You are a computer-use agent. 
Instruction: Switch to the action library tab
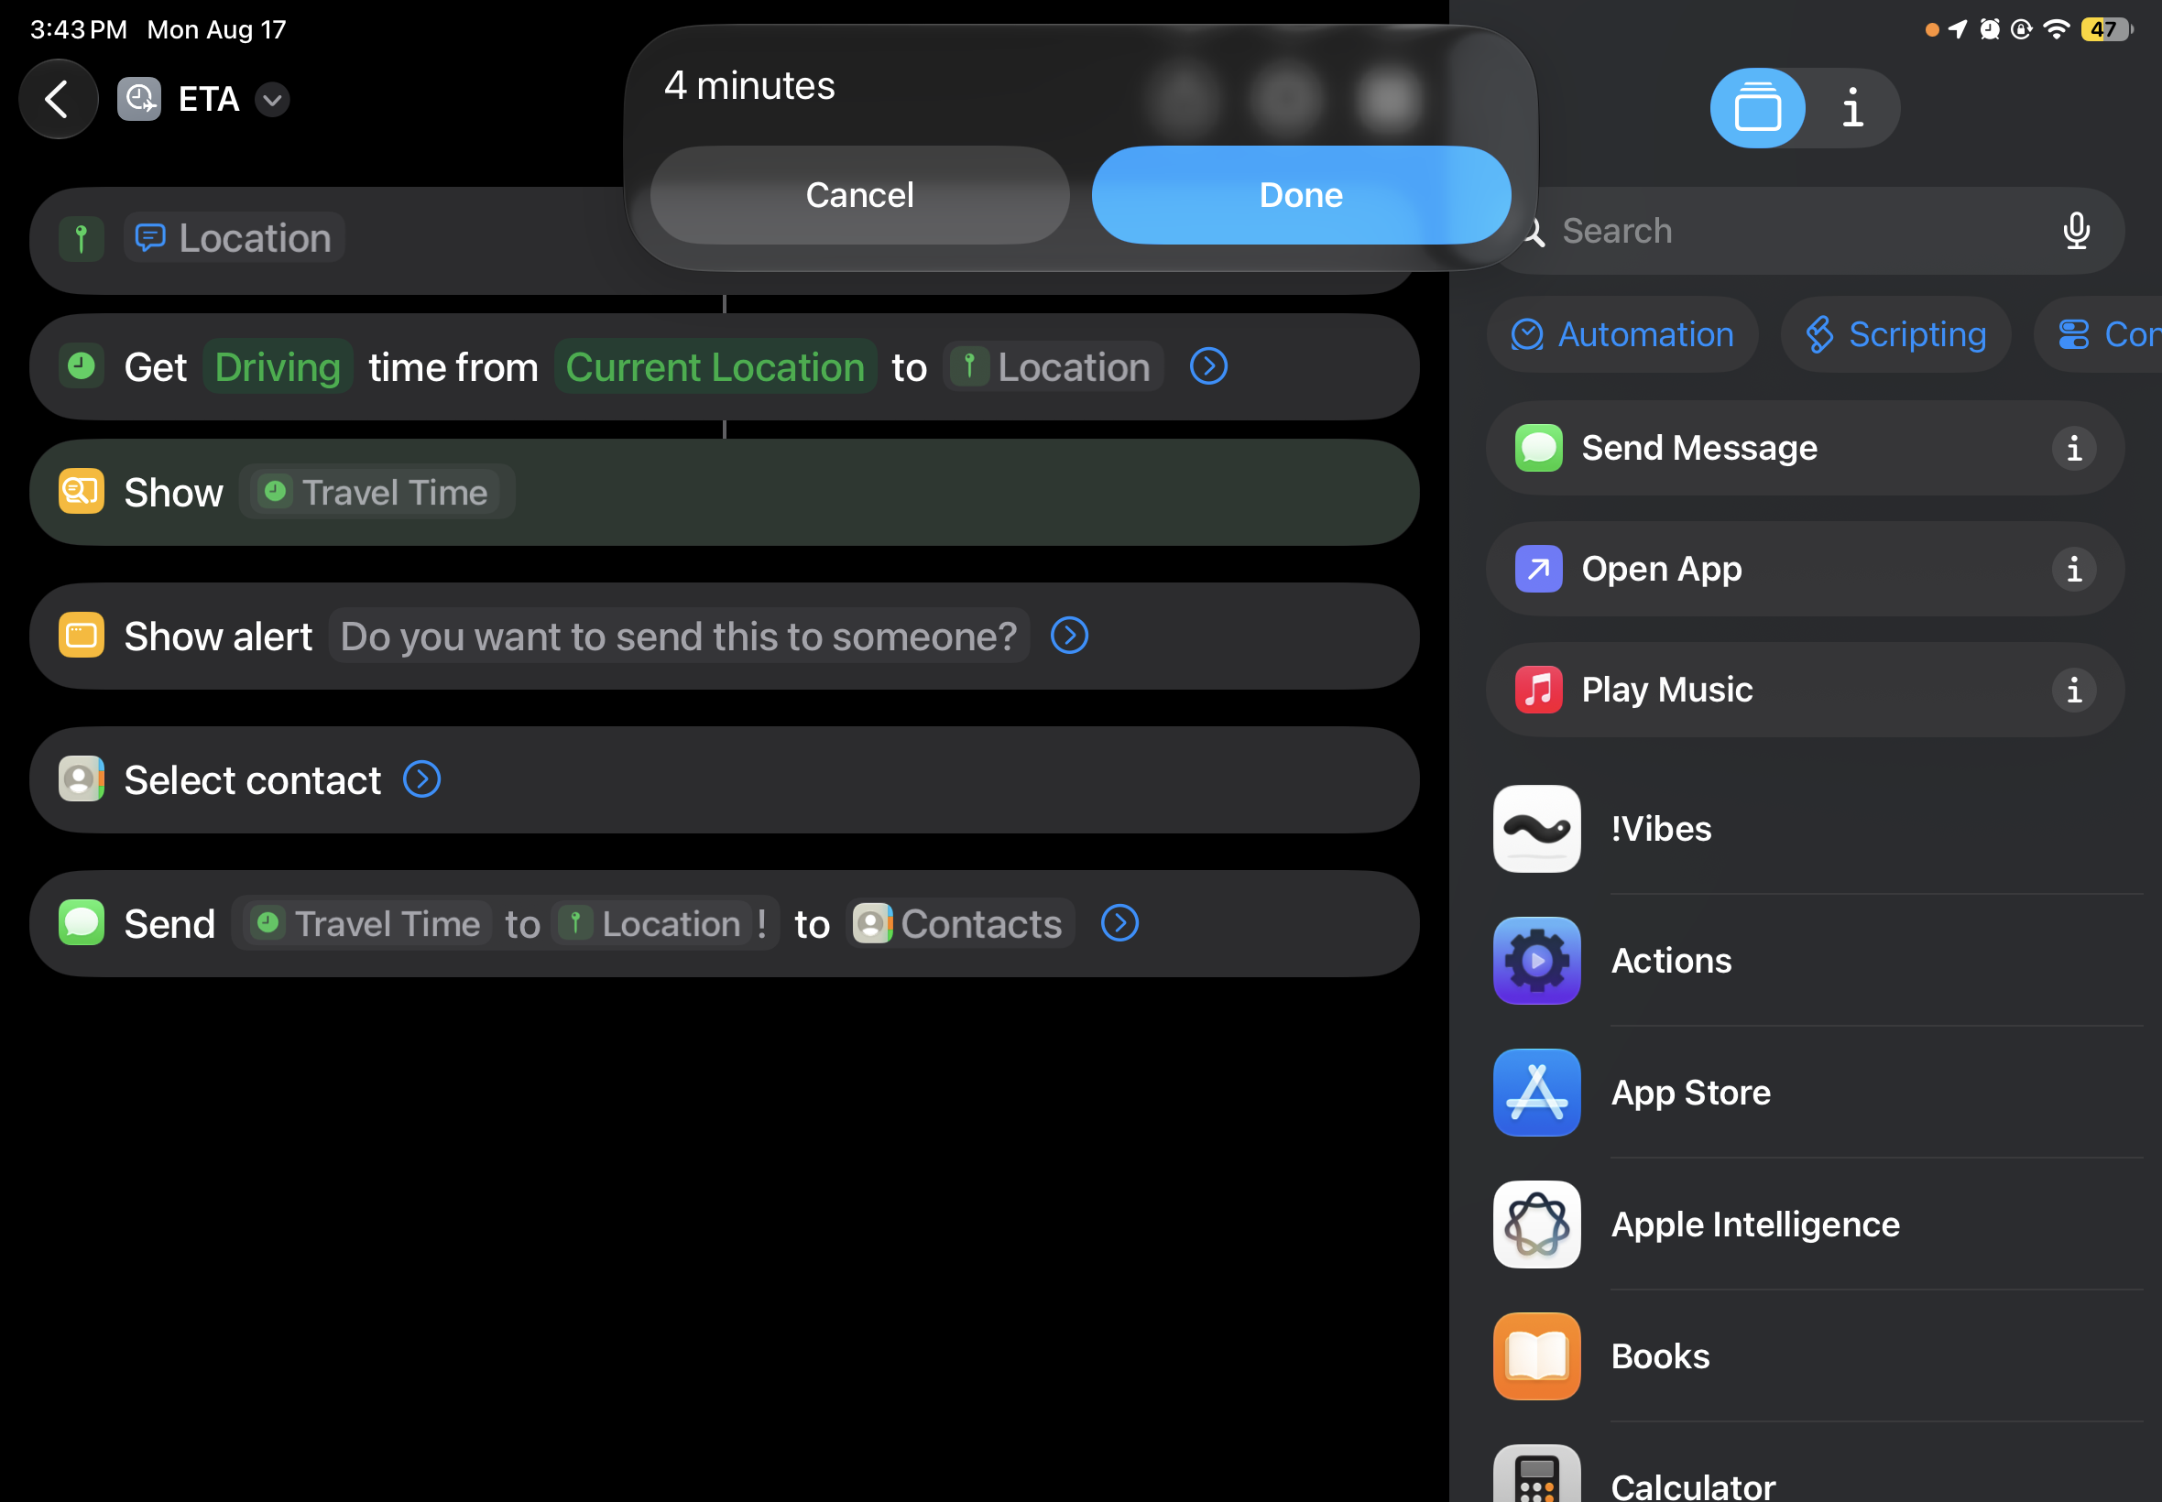[x=1757, y=108]
